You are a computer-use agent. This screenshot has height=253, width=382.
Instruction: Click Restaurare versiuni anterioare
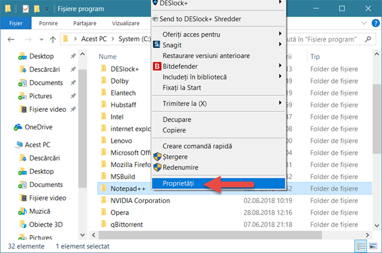tap(219, 56)
